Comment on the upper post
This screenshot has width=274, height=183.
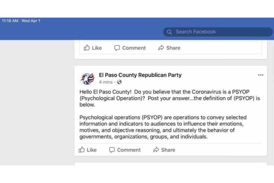pos(134,48)
